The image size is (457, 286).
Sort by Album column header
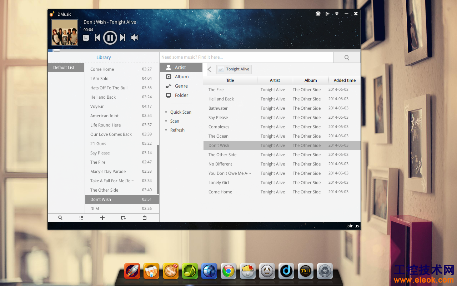click(311, 80)
